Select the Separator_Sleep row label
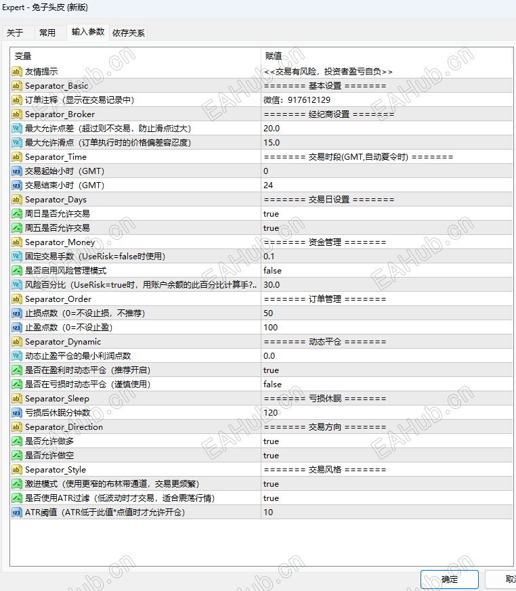 click(57, 399)
